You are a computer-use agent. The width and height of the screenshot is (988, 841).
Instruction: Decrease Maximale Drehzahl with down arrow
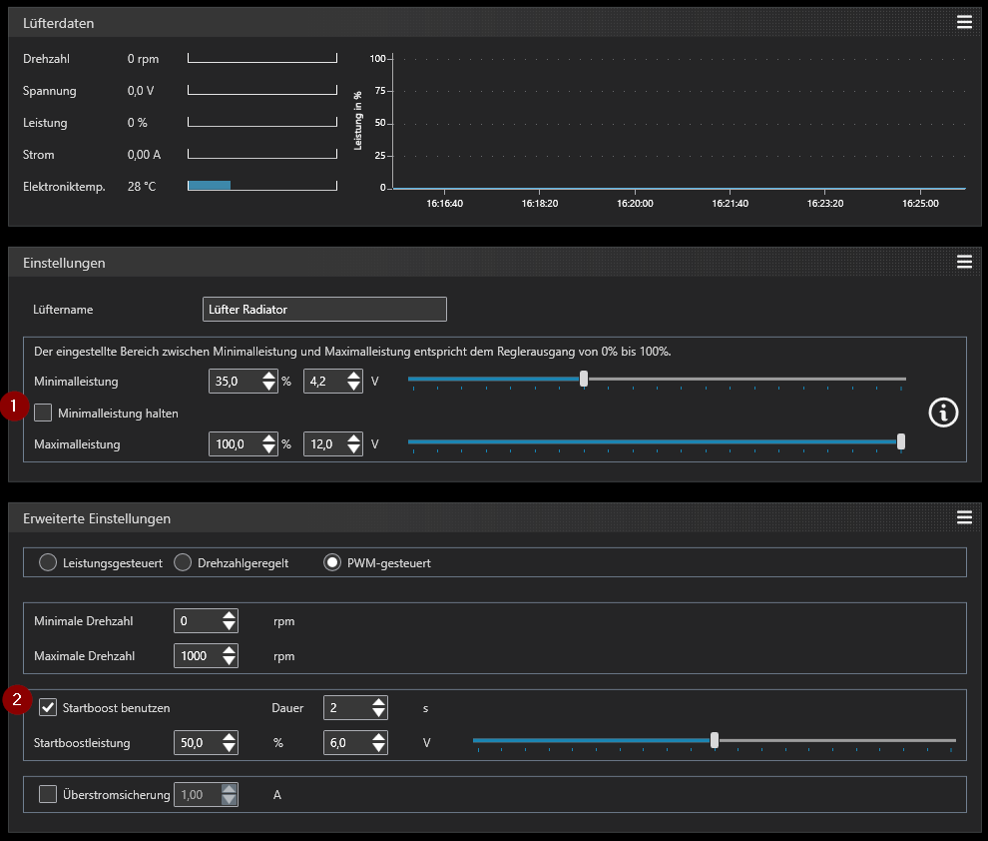(230, 661)
